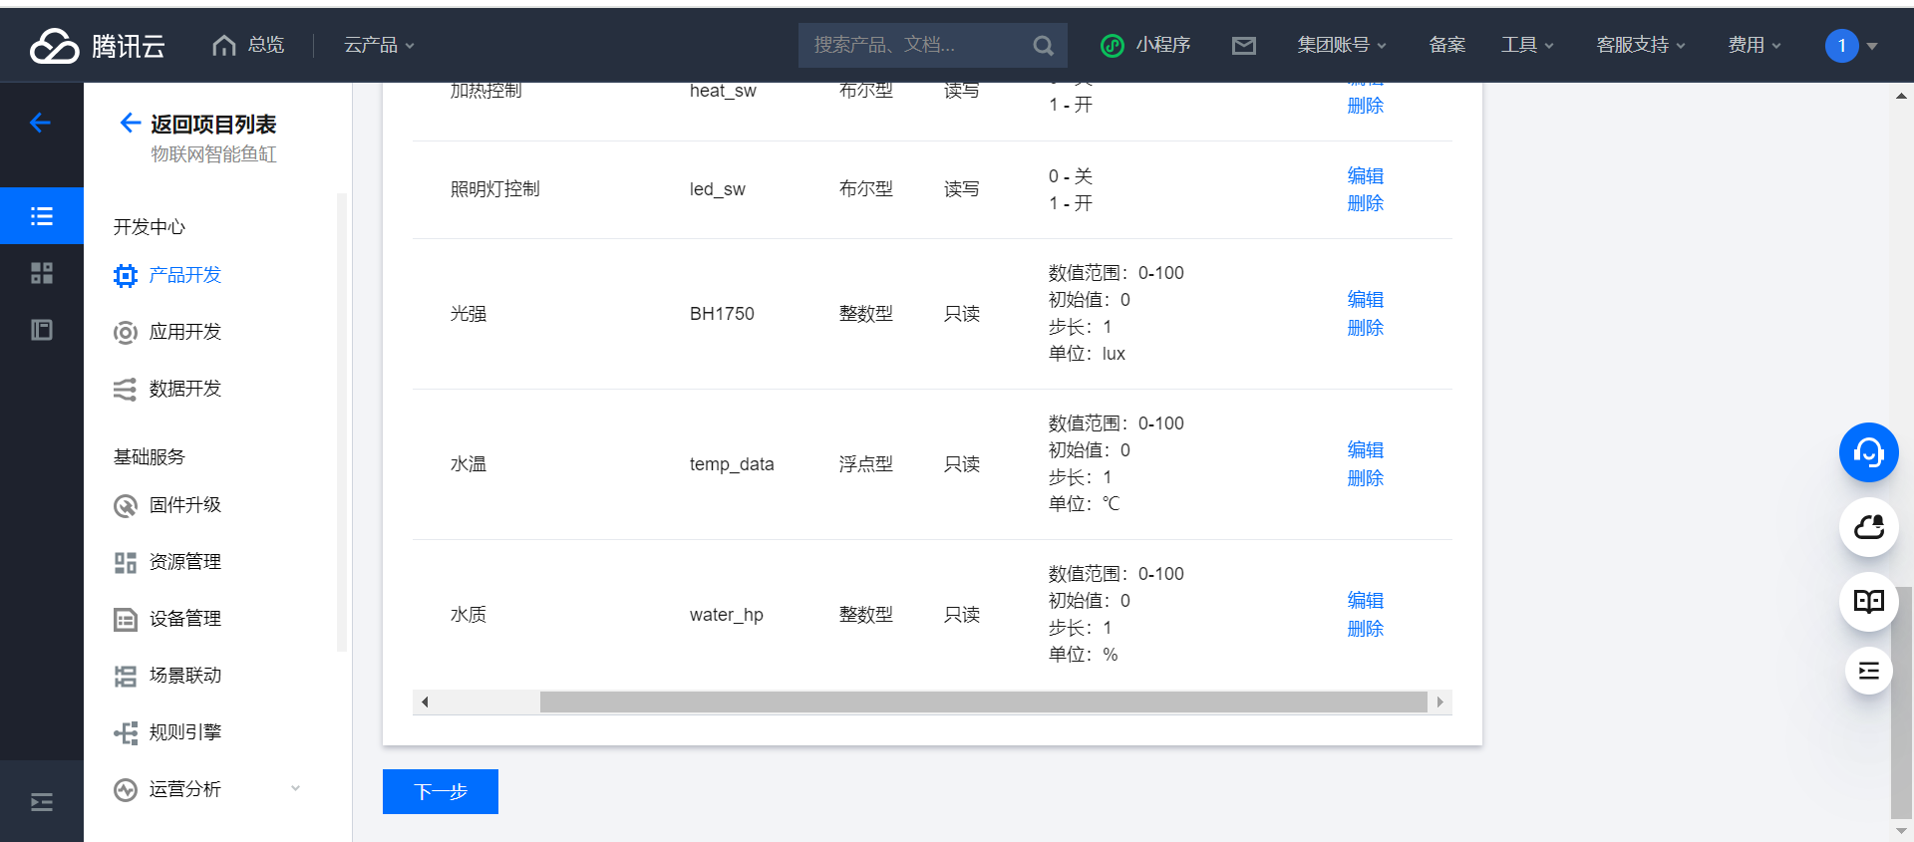
Task: Click 删除 for the 光强 row
Action: pyautogui.click(x=1365, y=328)
